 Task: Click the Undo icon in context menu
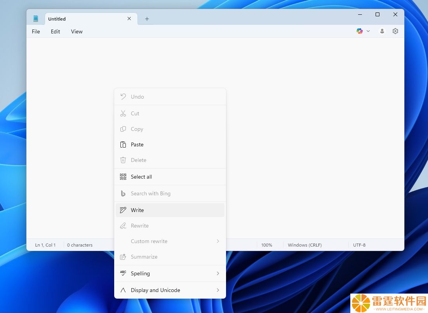coord(123,97)
